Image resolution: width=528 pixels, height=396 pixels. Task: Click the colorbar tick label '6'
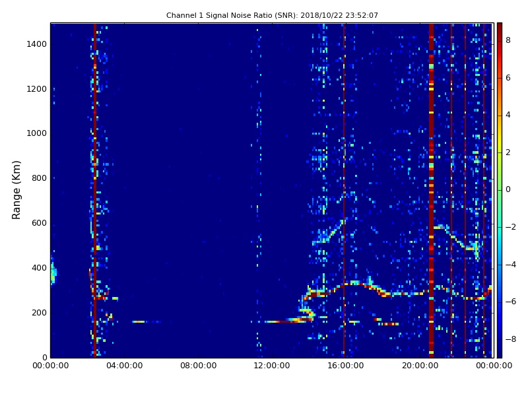[x=508, y=78]
